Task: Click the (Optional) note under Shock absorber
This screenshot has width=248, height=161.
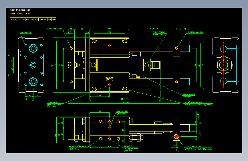Action: point(187,97)
